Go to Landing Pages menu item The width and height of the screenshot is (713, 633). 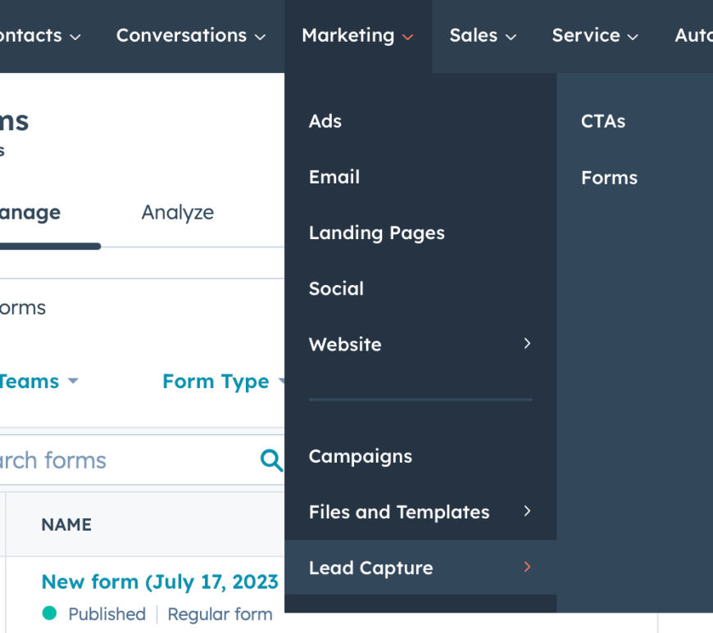(x=376, y=233)
